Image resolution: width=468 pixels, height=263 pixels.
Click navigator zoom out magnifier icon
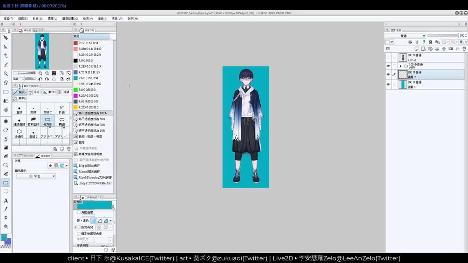[x=41, y=73]
